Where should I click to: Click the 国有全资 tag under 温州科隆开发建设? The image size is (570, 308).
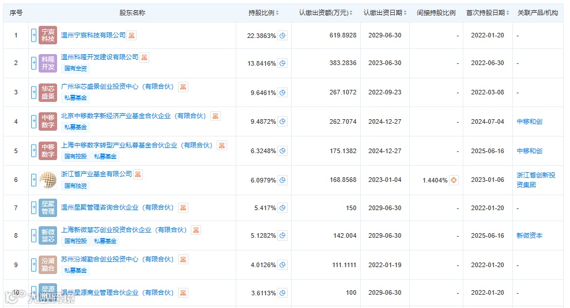[76, 69]
